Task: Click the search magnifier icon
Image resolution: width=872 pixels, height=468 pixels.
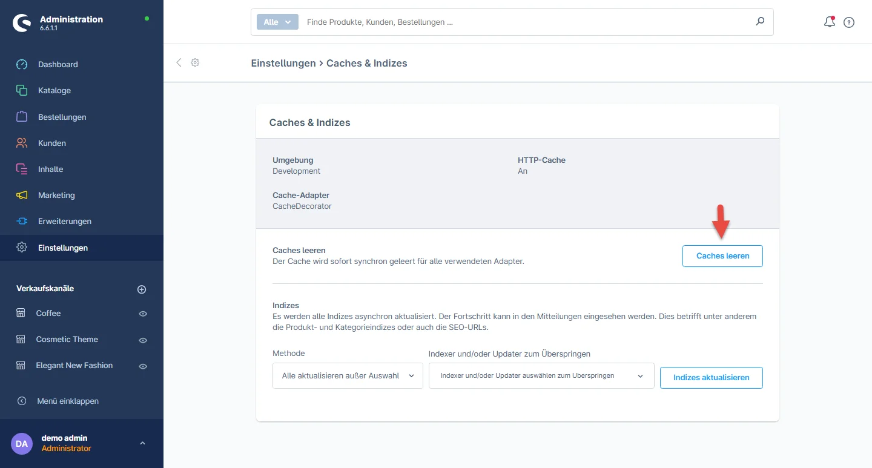Action: point(760,22)
